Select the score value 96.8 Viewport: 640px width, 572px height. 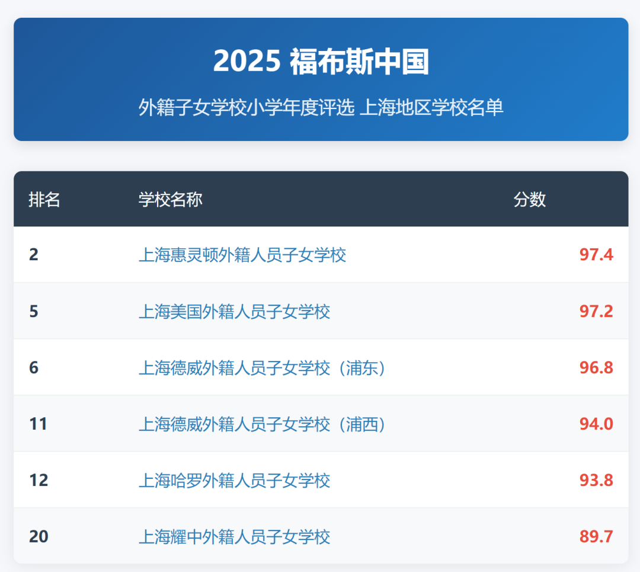pyautogui.click(x=596, y=368)
